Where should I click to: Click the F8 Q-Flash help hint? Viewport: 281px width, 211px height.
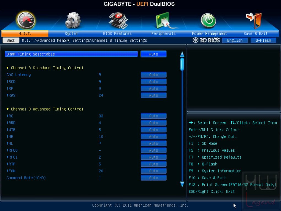point(203,164)
